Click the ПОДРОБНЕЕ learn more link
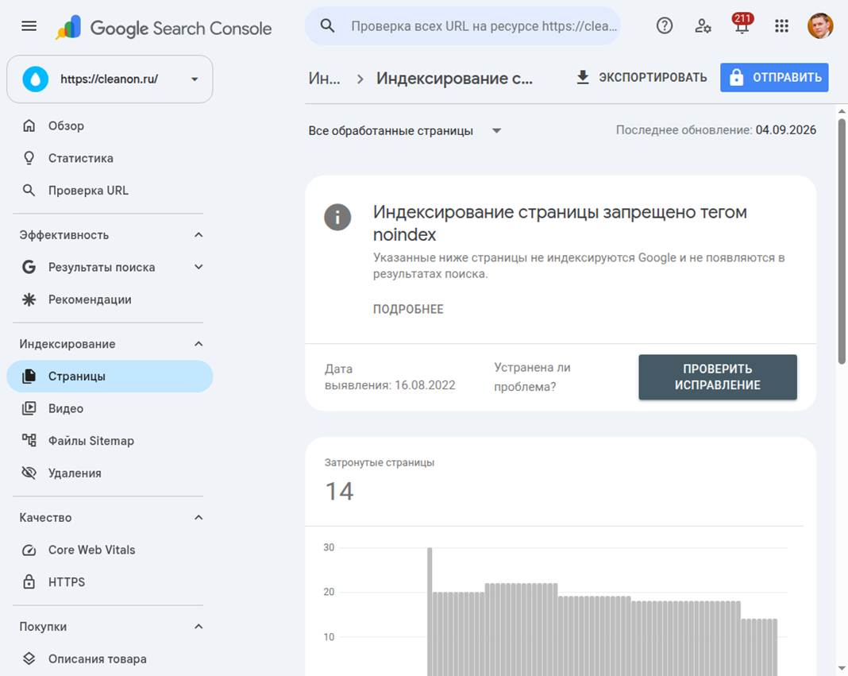This screenshot has width=848, height=676. [x=408, y=309]
